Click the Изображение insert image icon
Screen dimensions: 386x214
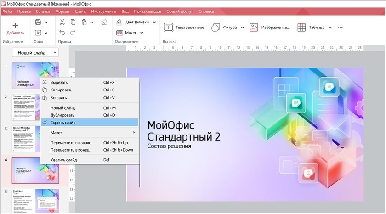254,28
